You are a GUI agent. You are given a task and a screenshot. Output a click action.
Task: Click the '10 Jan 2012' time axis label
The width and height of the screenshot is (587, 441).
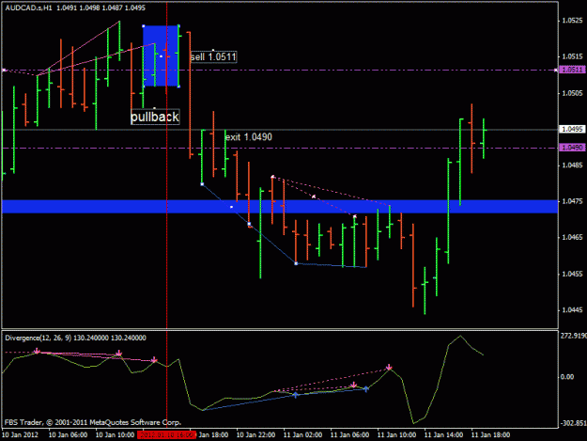[21, 435]
